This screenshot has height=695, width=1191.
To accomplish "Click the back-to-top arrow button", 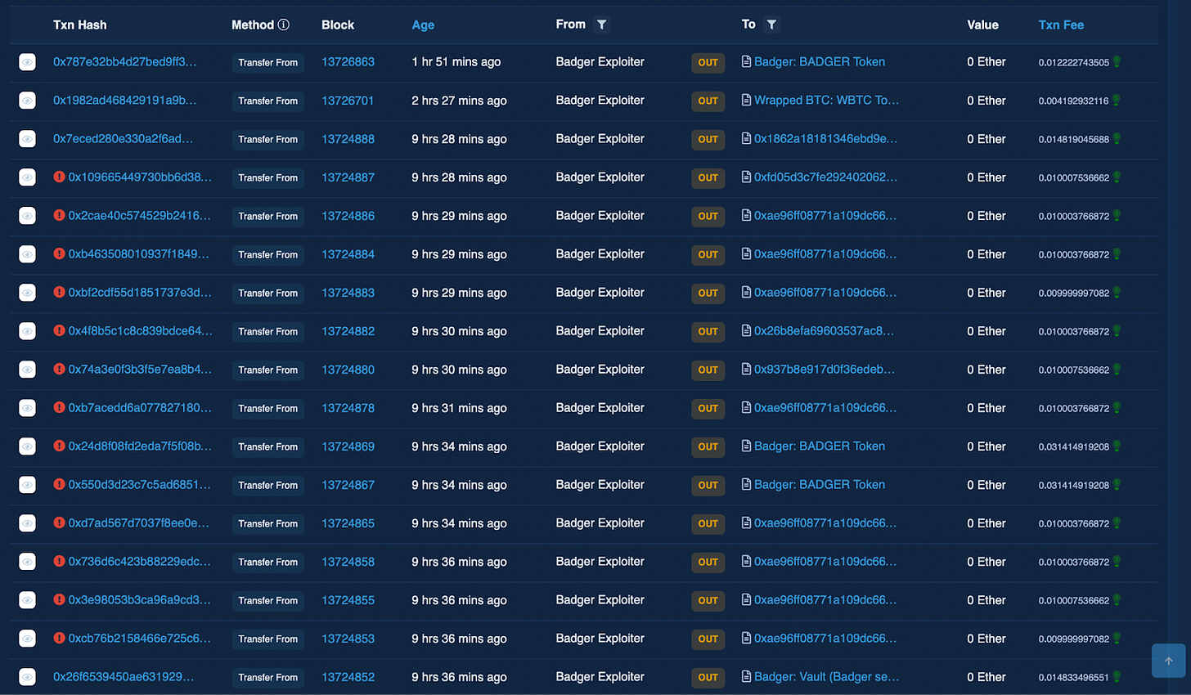I will tap(1168, 661).
